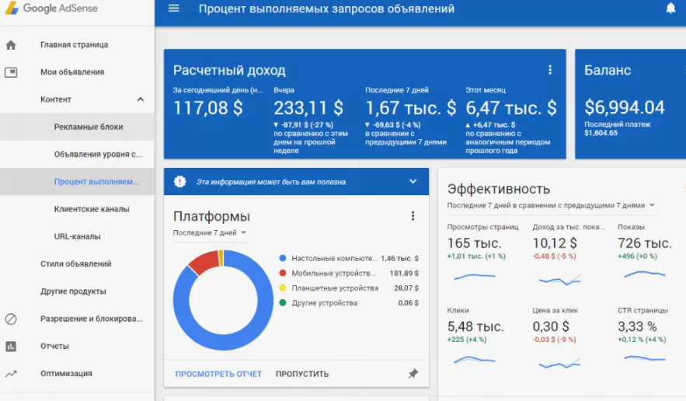Click the alert badge icon in info banner
The width and height of the screenshot is (686, 401).
point(179,181)
